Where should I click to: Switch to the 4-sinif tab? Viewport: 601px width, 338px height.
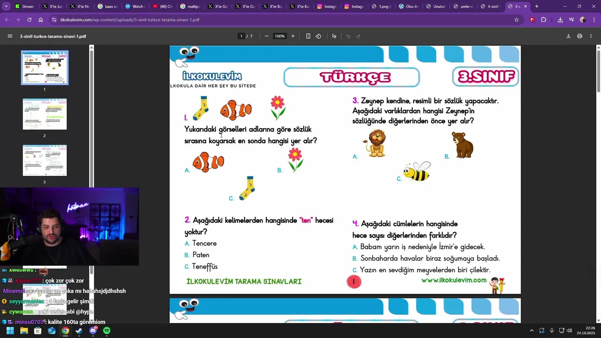(490, 7)
